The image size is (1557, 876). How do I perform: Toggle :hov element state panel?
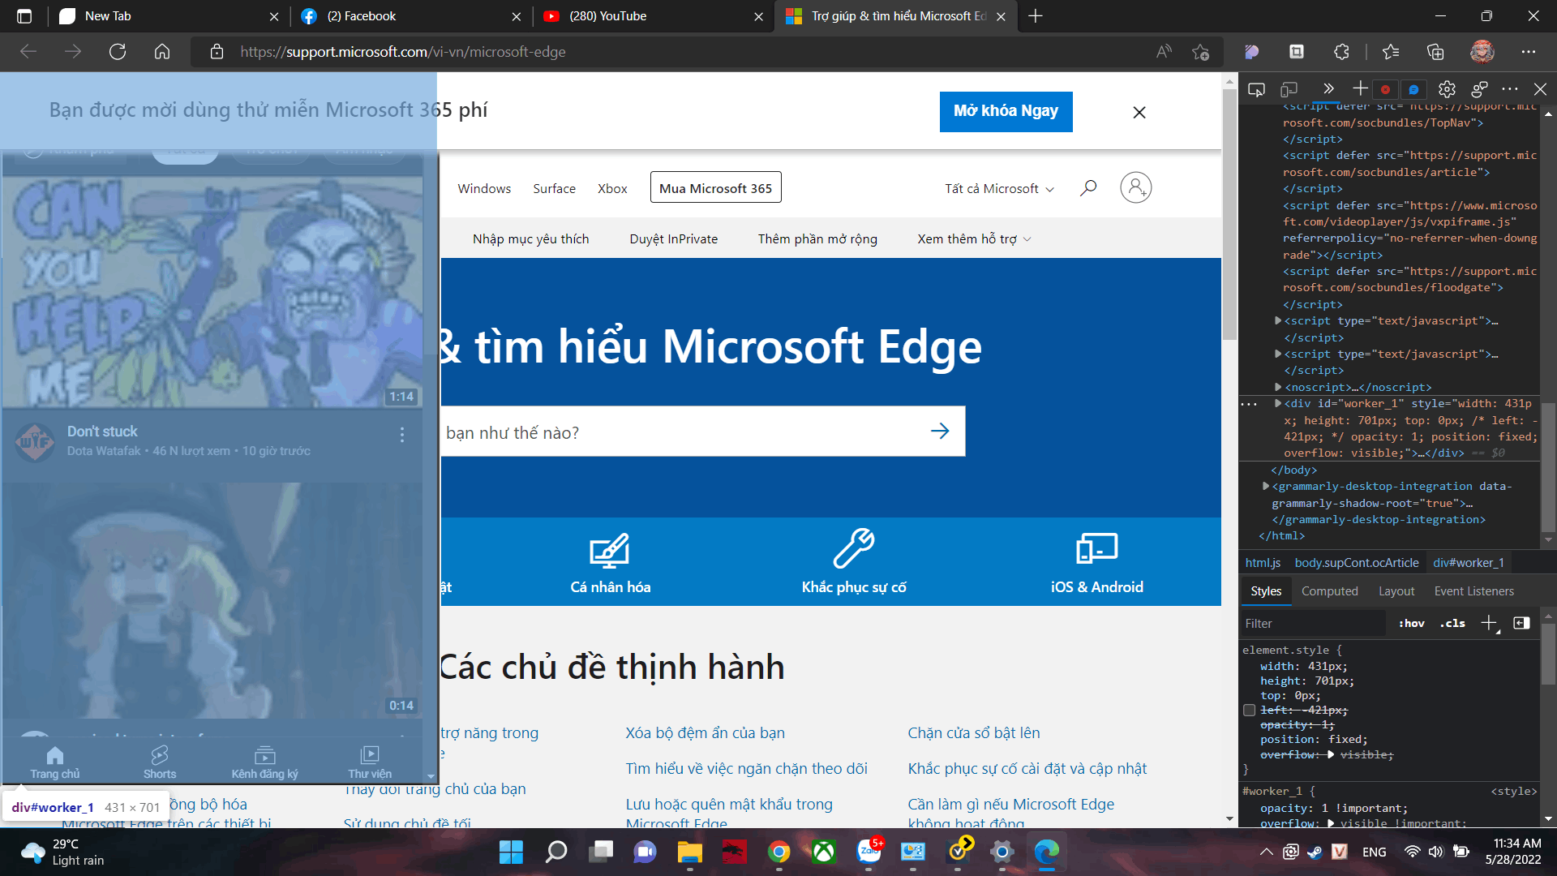point(1411,623)
